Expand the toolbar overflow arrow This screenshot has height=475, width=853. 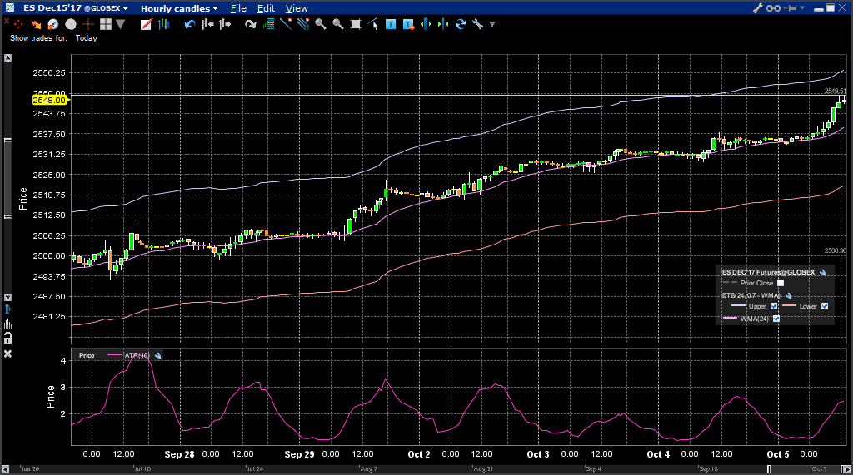492,24
